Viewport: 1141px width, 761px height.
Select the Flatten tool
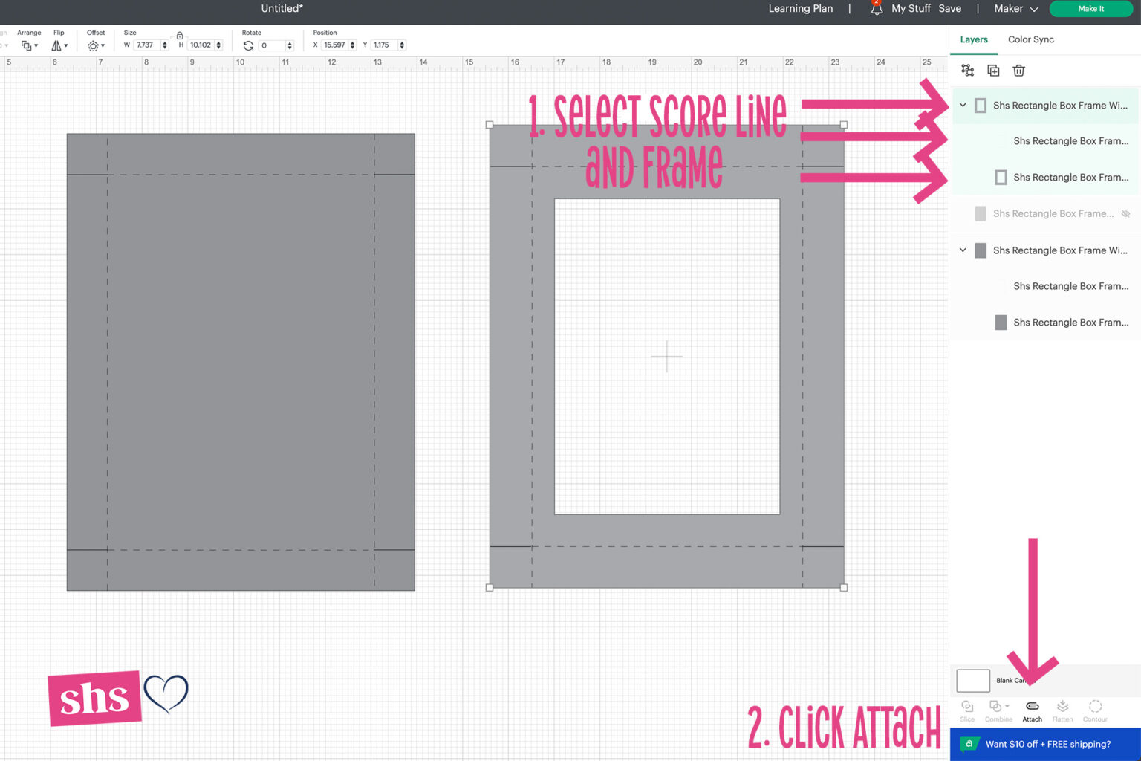pyautogui.click(x=1063, y=710)
